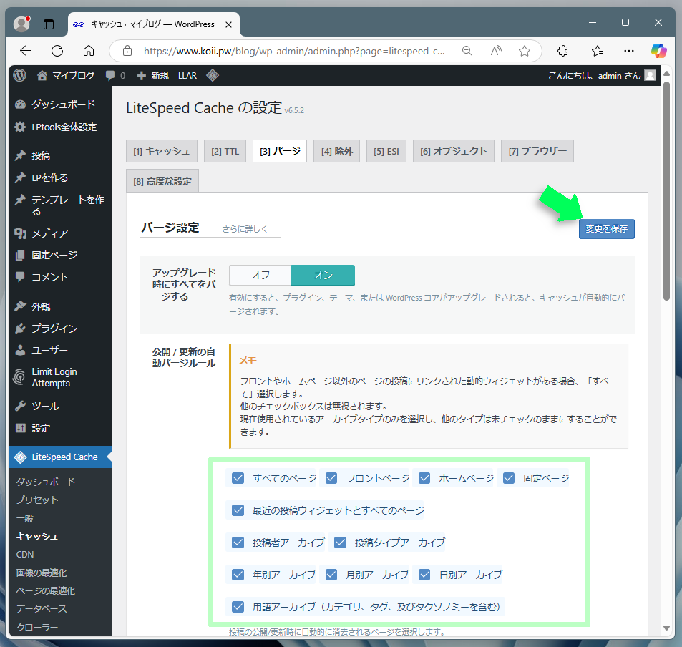682x647 pixels.
Task: Toggle 最近の投稿ウィジェットとすべてのページ checkbox
Action: [238, 510]
